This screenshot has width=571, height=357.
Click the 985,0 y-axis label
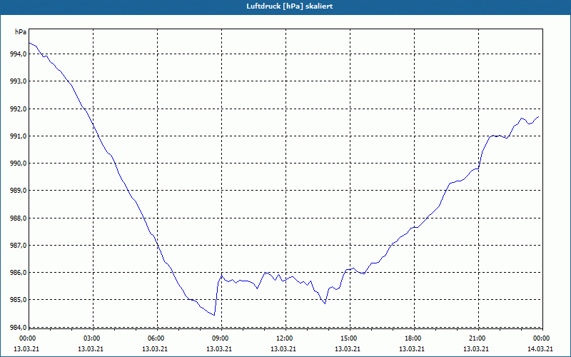click(x=18, y=300)
